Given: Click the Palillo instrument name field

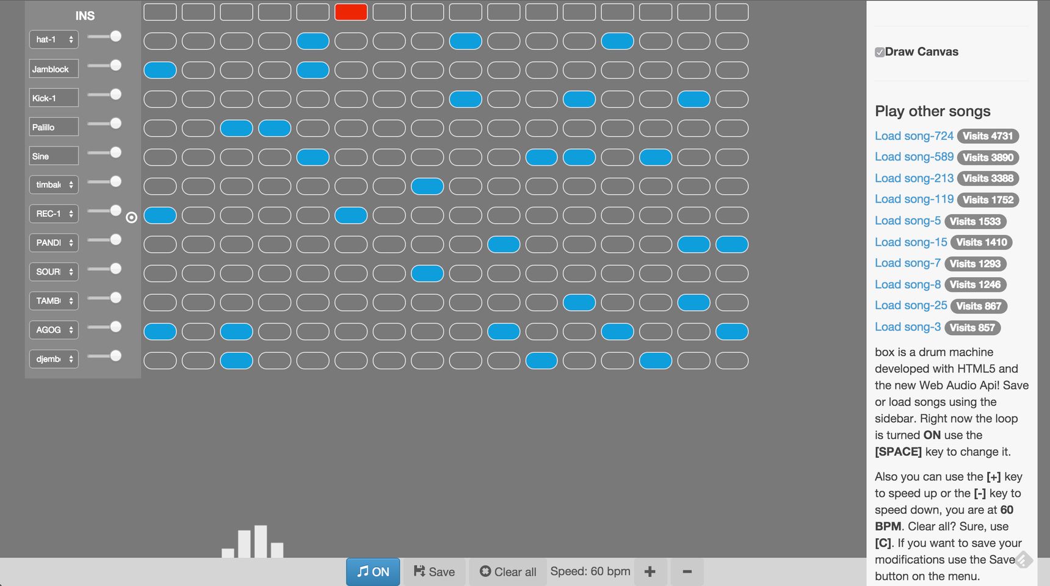Looking at the screenshot, I should click(x=54, y=127).
